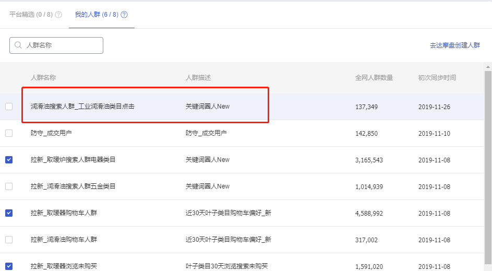Image resolution: width=492 pixels, height=271 pixels.
Task: Check 润滑油搜索人群_工业润滑油类目点击 row checkbox
Action: coord(9,107)
